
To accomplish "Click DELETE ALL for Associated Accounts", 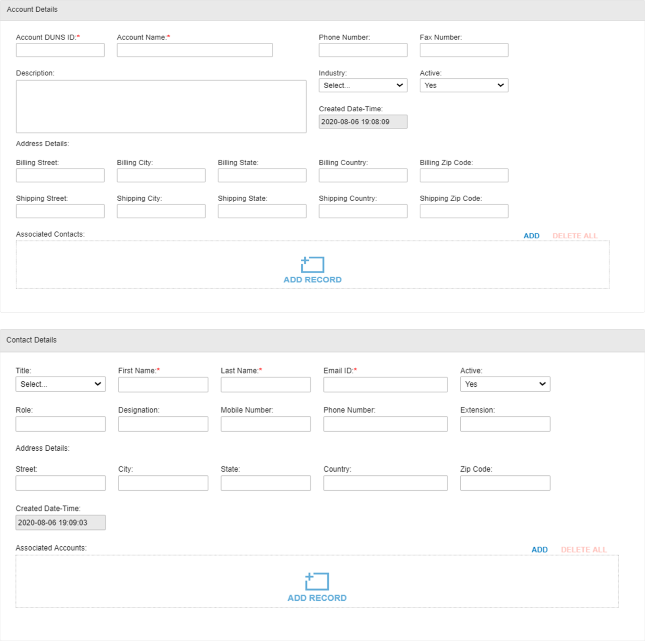I will [x=583, y=549].
